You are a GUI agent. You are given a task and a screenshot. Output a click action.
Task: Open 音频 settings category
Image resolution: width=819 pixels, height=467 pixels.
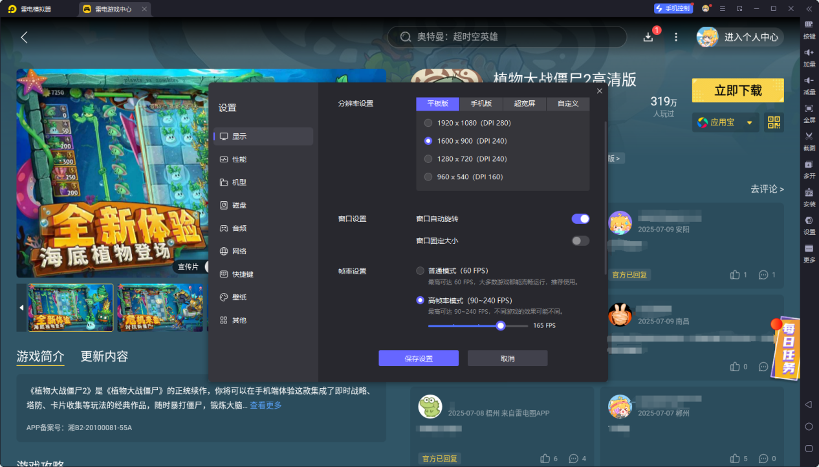(263, 228)
